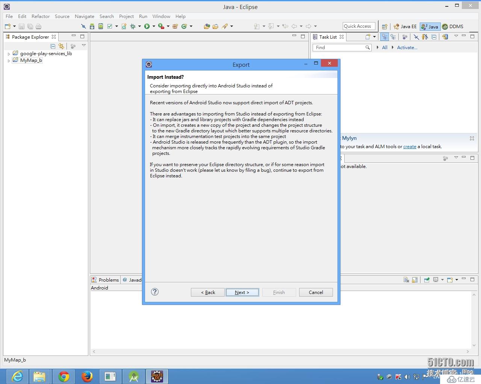Open the Refactor menu

tap(41, 16)
